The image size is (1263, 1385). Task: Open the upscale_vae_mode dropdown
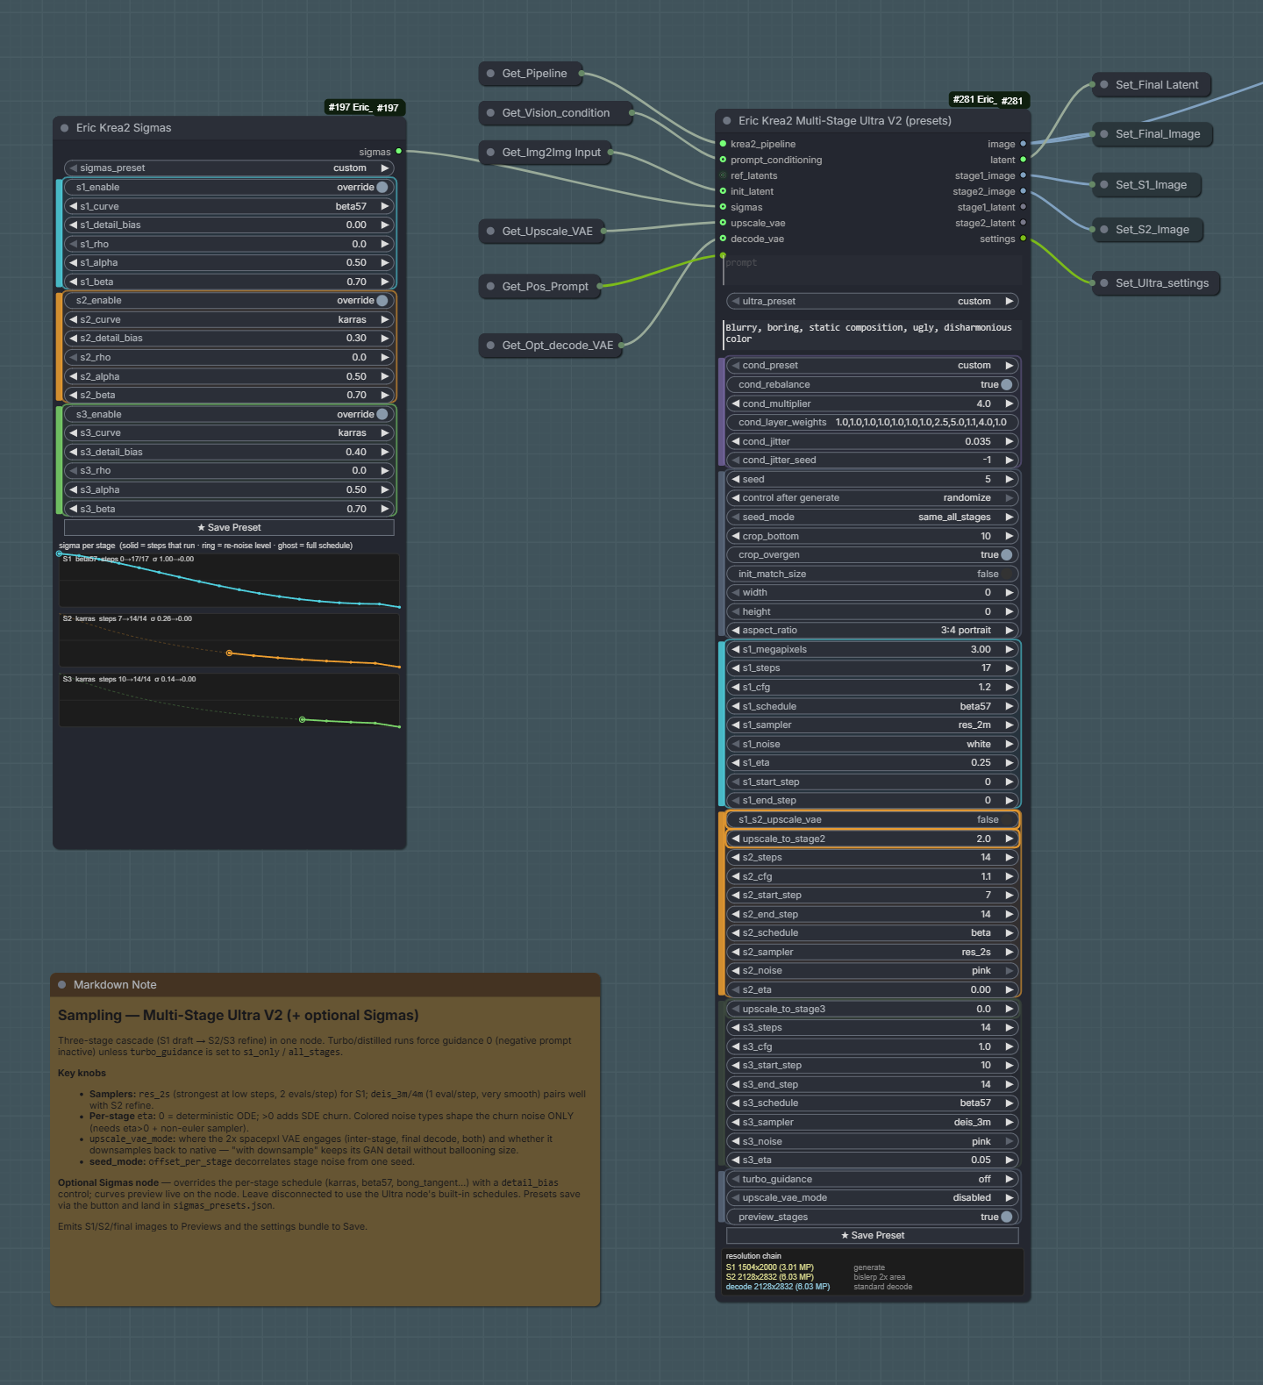pos(872,1197)
